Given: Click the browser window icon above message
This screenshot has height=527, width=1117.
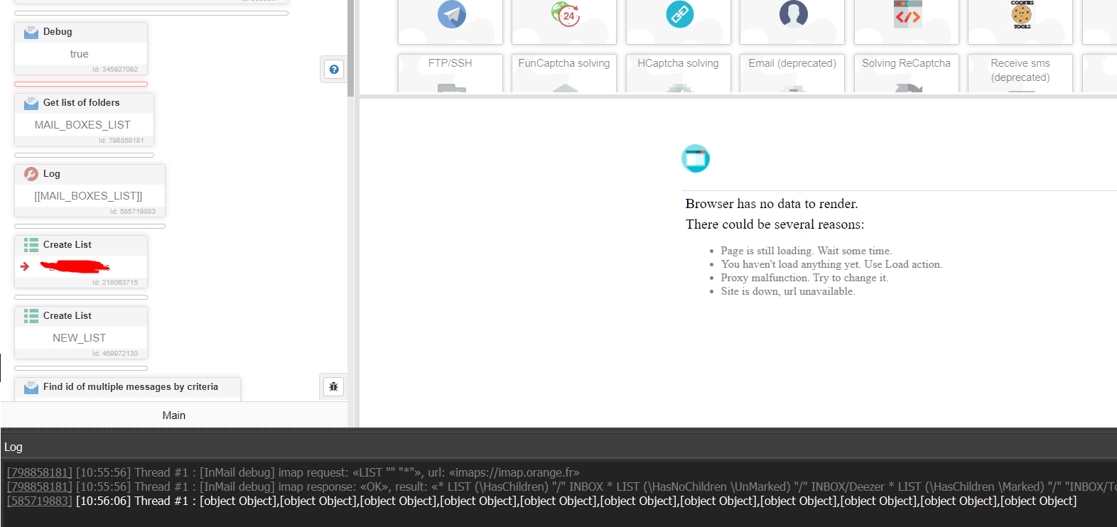Looking at the screenshot, I should point(696,158).
